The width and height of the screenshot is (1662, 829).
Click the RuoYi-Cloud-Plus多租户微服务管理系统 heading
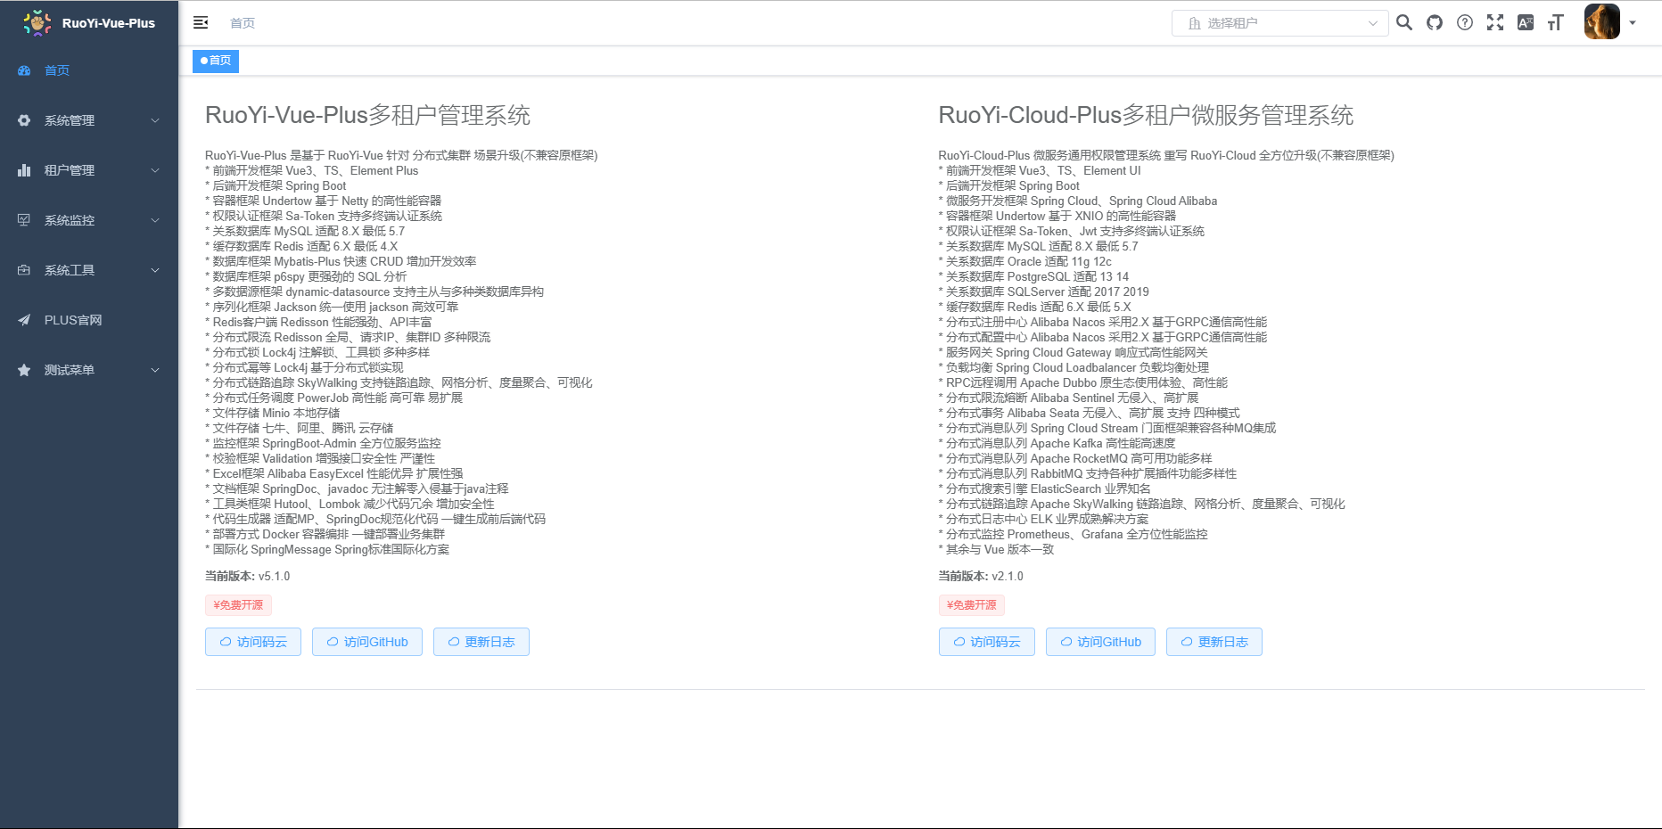[x=1146, y=115]
